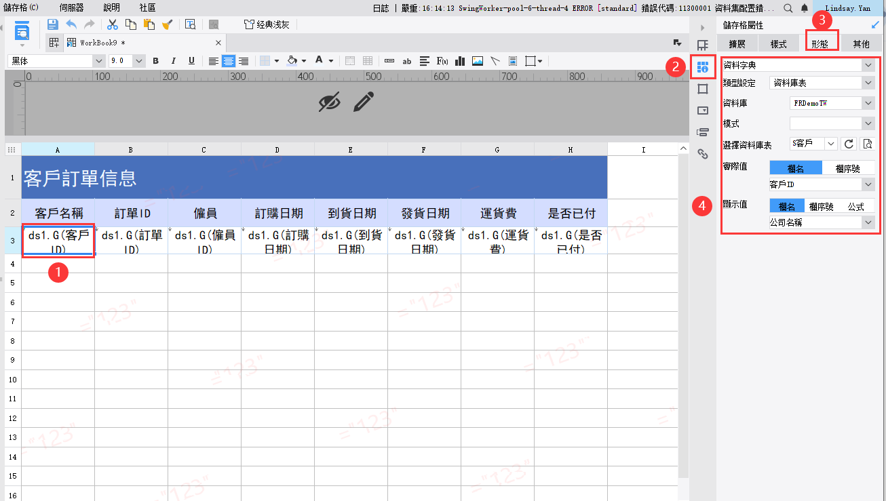This screenshot has width=886, height=501.
Task: Insert an image element
Action: 478,61
